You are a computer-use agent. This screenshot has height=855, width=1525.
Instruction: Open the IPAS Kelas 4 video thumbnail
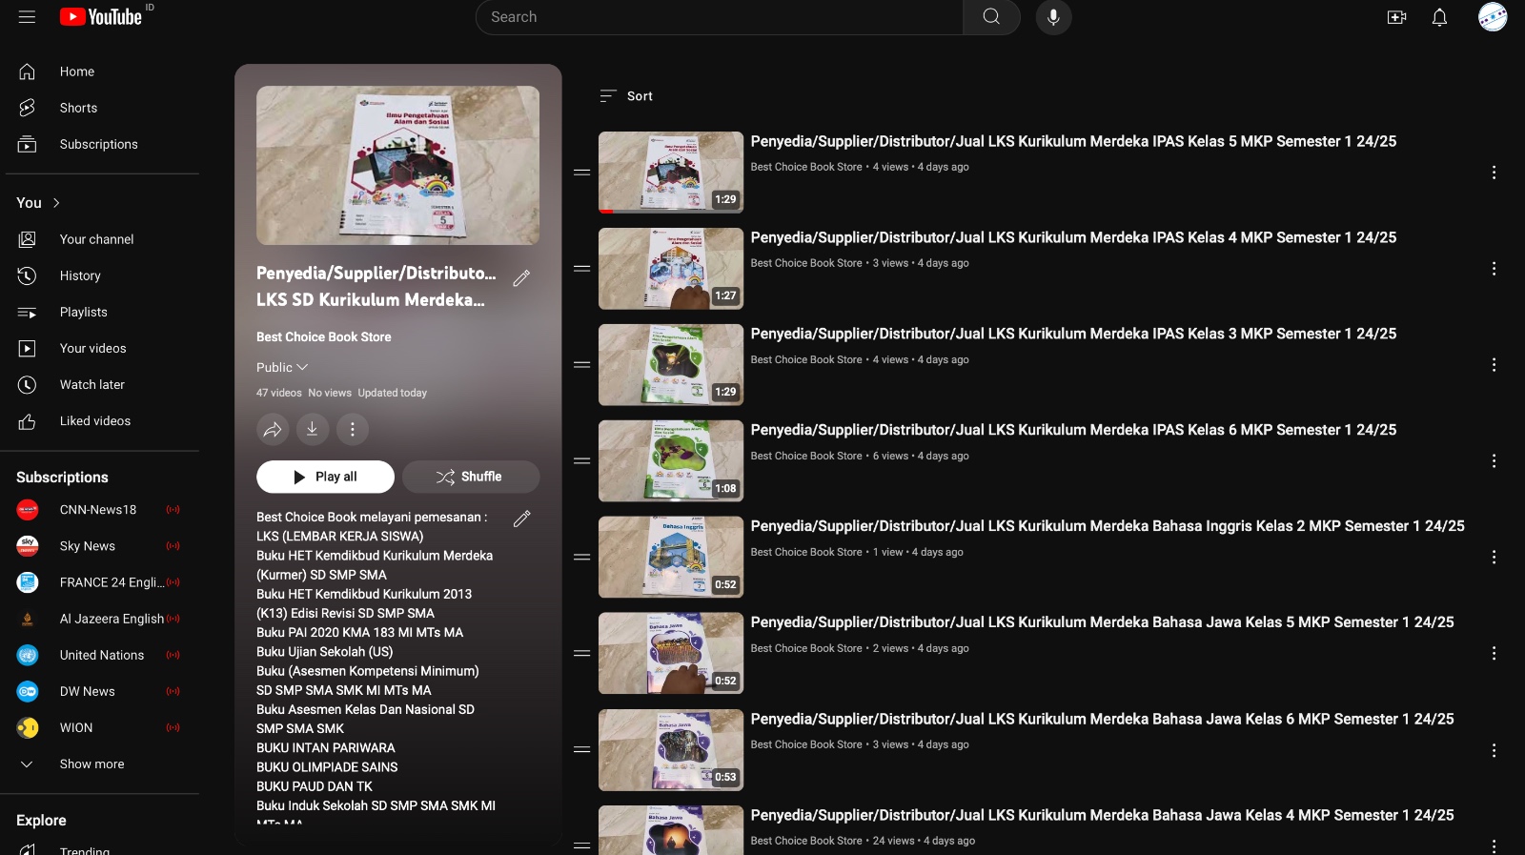670,269
